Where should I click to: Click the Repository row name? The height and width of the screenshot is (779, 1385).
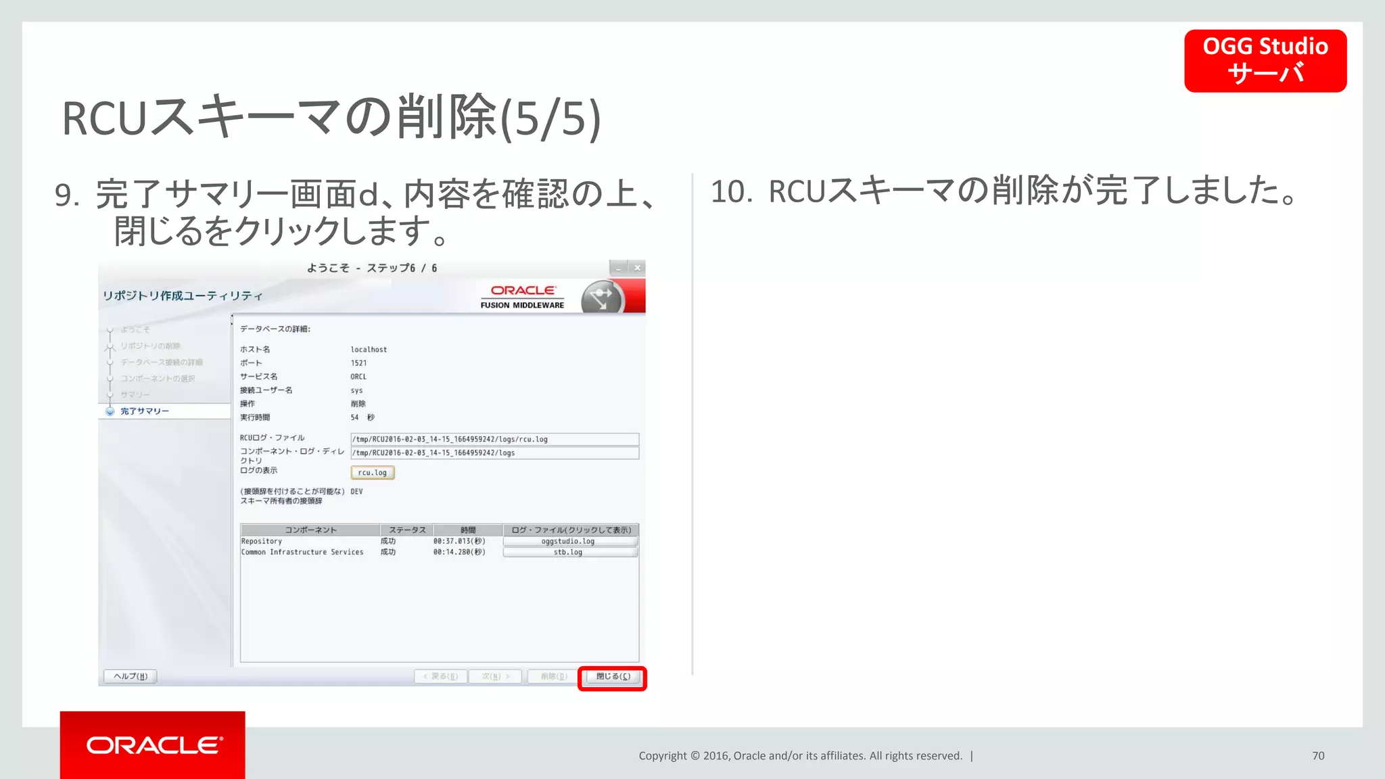[262, 542]
